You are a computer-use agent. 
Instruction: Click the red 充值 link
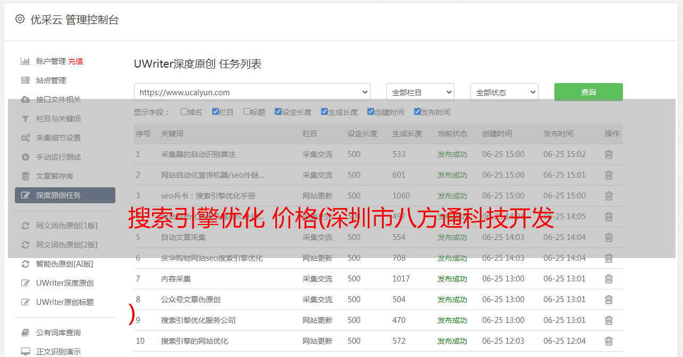[x=75, y=61]
